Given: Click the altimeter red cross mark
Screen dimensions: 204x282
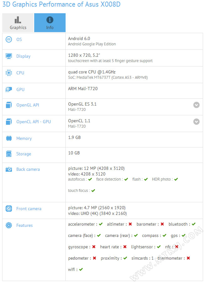Looking at the screenshot, I should coord(130,224).
